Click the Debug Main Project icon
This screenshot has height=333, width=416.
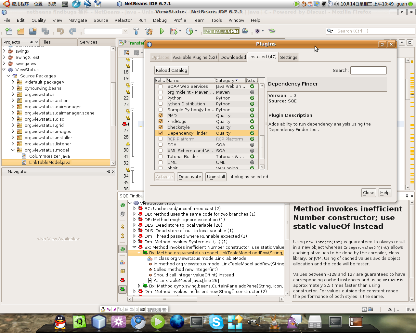174,31
